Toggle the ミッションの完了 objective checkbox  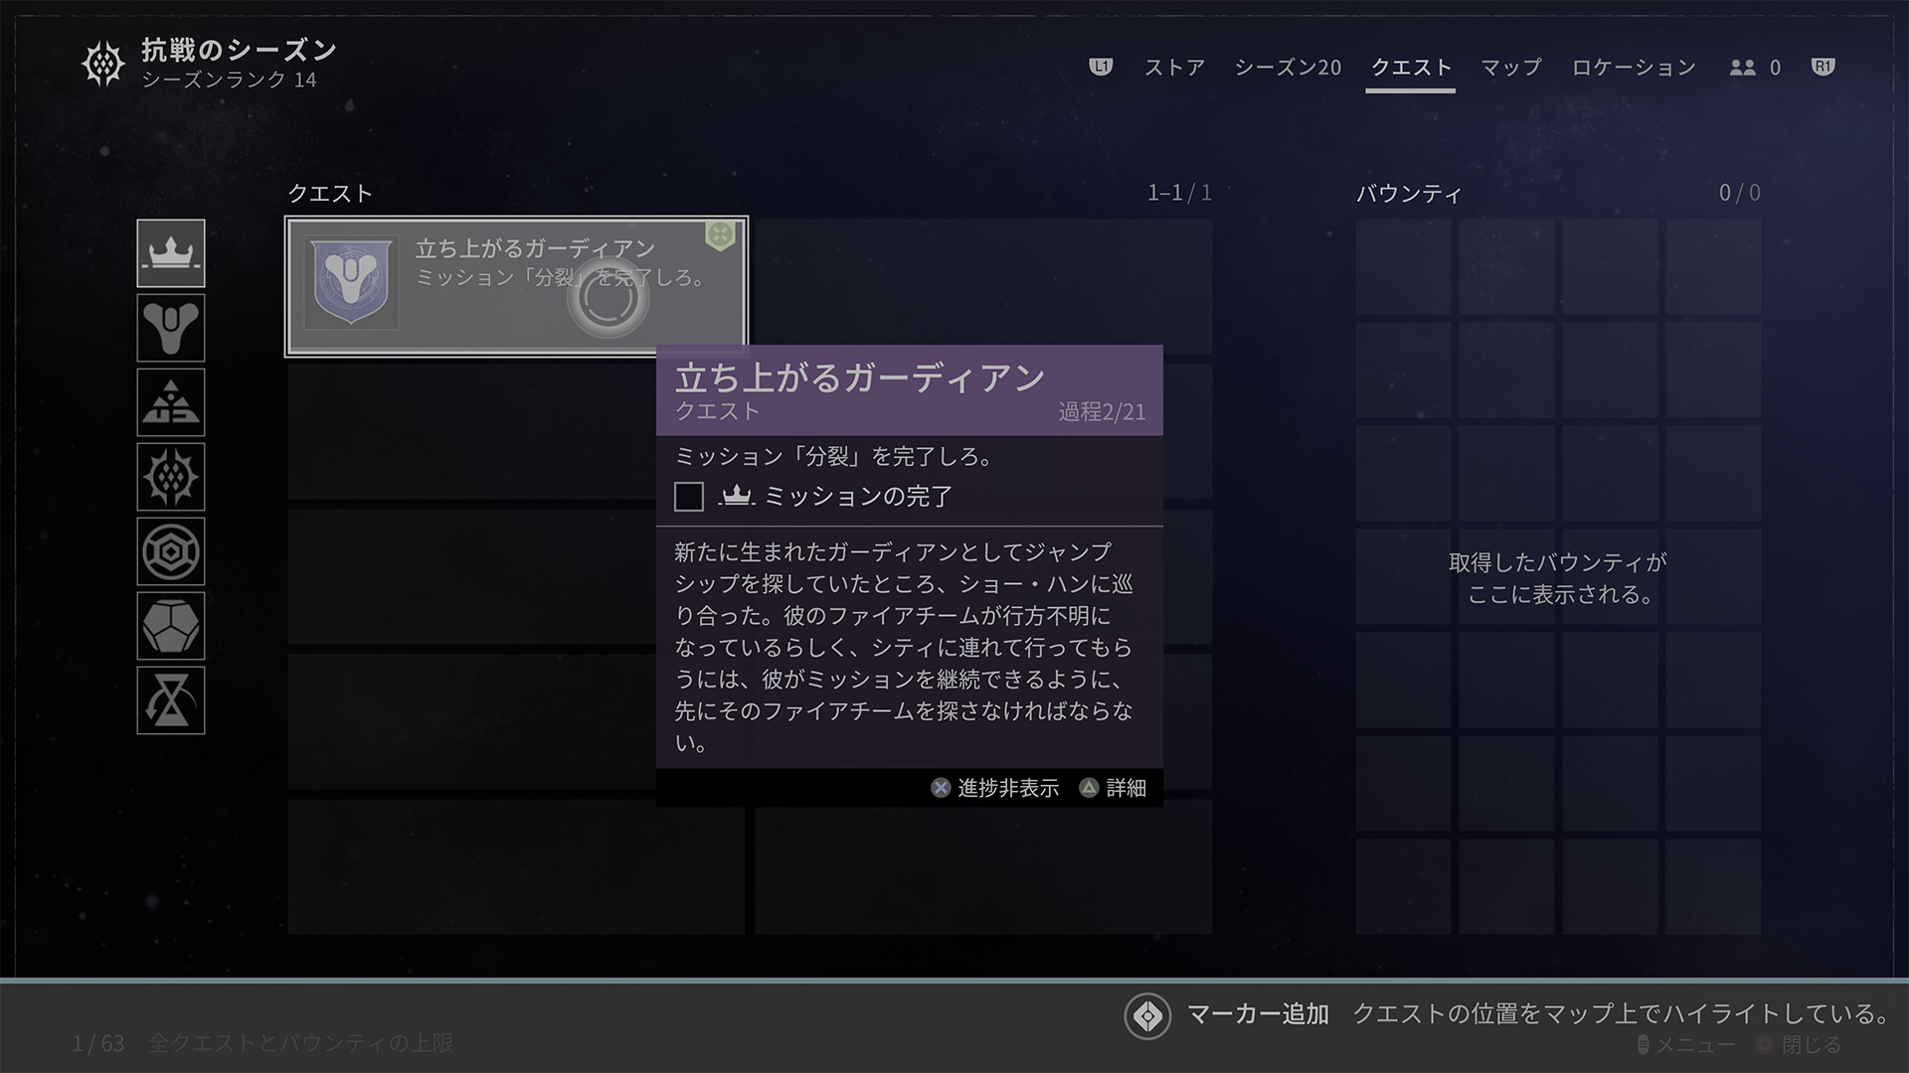click(x=689, y=496)
